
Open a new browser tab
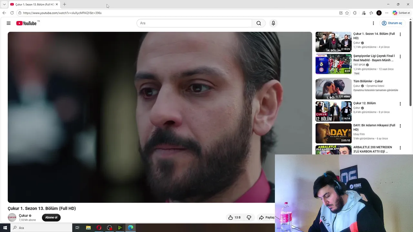[65, 4]
